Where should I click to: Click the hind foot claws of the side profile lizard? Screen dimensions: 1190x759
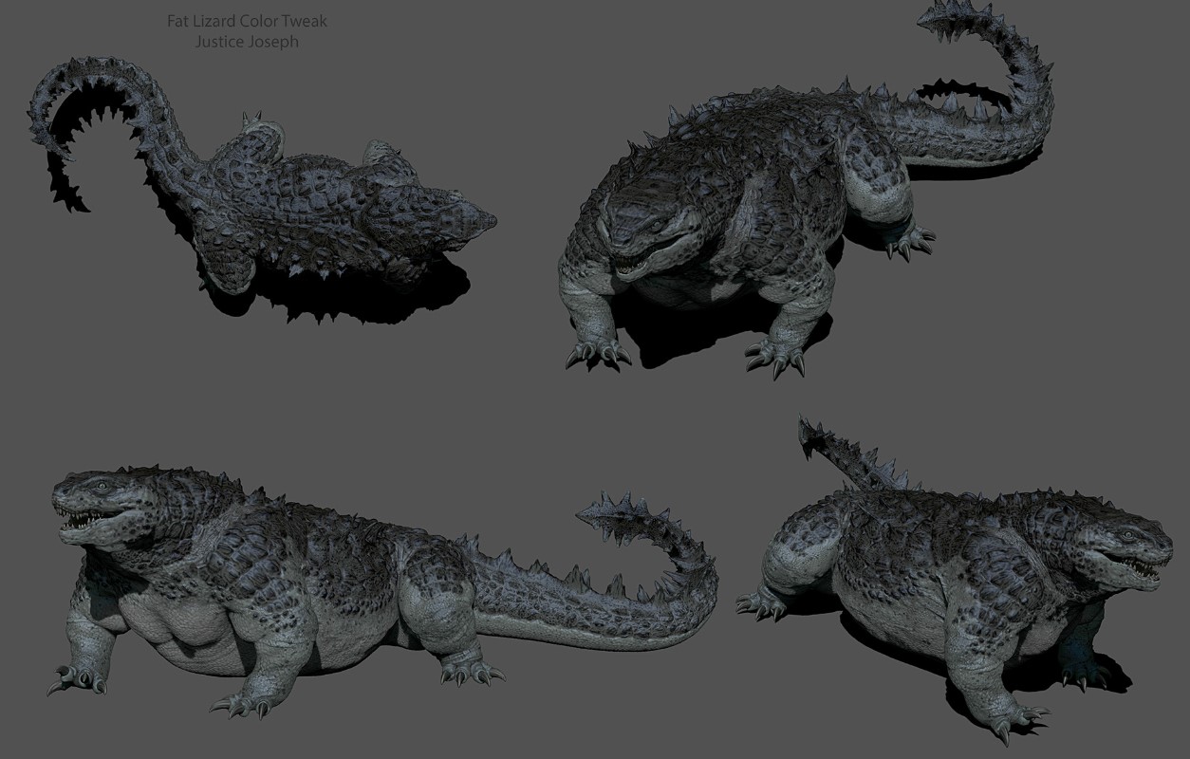471,673
